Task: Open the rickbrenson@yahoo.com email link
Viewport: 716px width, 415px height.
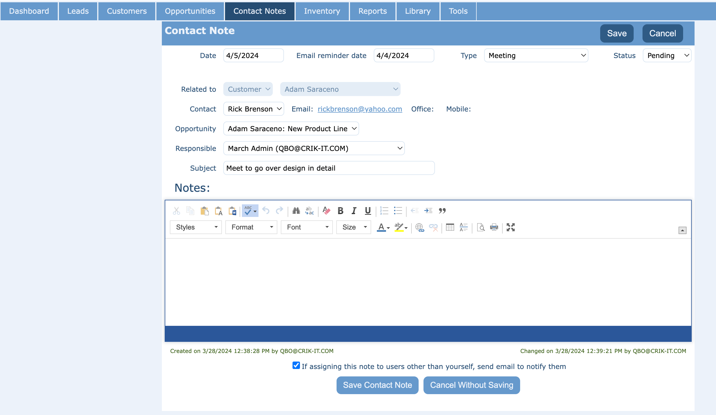Action: click(360, 109)
